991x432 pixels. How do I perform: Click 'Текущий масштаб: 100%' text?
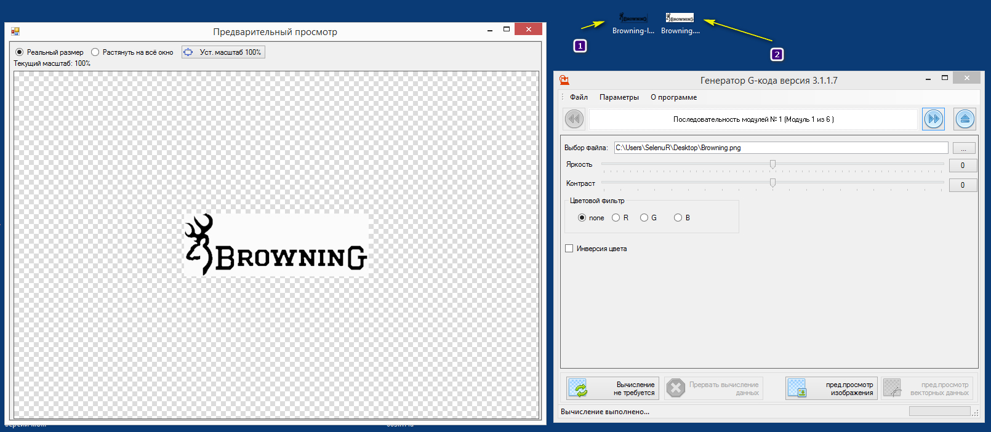pyautogui.click(x=52, y=63)
